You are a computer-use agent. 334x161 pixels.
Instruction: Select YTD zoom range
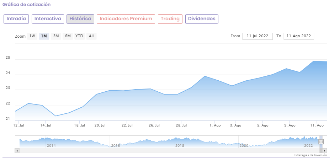pyautogui.click(x=79, y=36)
